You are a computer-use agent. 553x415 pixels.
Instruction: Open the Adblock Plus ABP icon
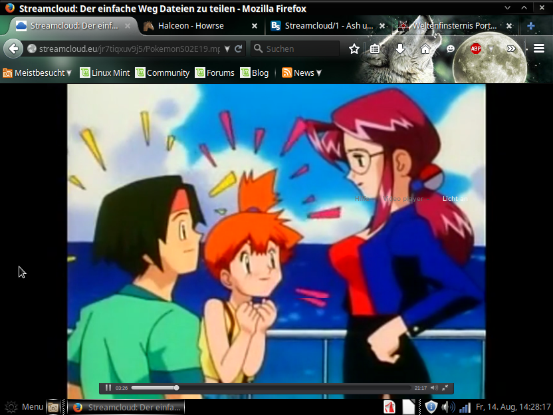476,49
